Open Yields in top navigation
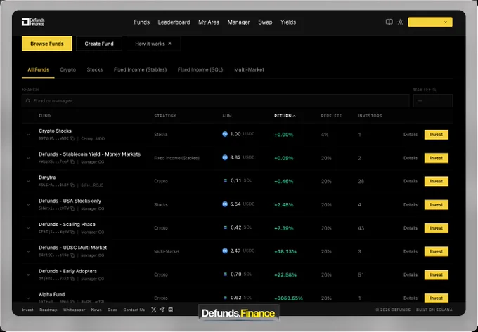The height and width of the screenshot is (332, 478). pos(288,22)
